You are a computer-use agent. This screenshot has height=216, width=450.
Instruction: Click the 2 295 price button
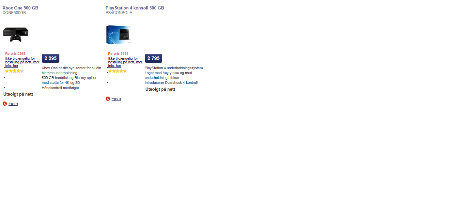click(x=51, y=58)
